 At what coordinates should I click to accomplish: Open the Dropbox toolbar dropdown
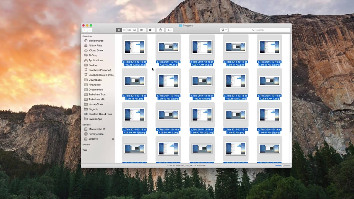point(224,30)
